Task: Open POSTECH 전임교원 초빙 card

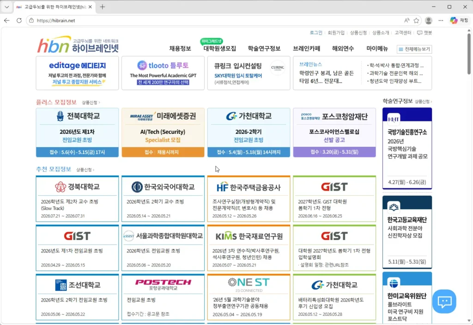Action: (x=163, y=297)
